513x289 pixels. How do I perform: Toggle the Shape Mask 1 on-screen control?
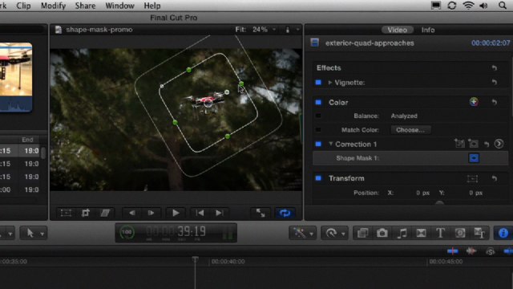tap(474, 158)
